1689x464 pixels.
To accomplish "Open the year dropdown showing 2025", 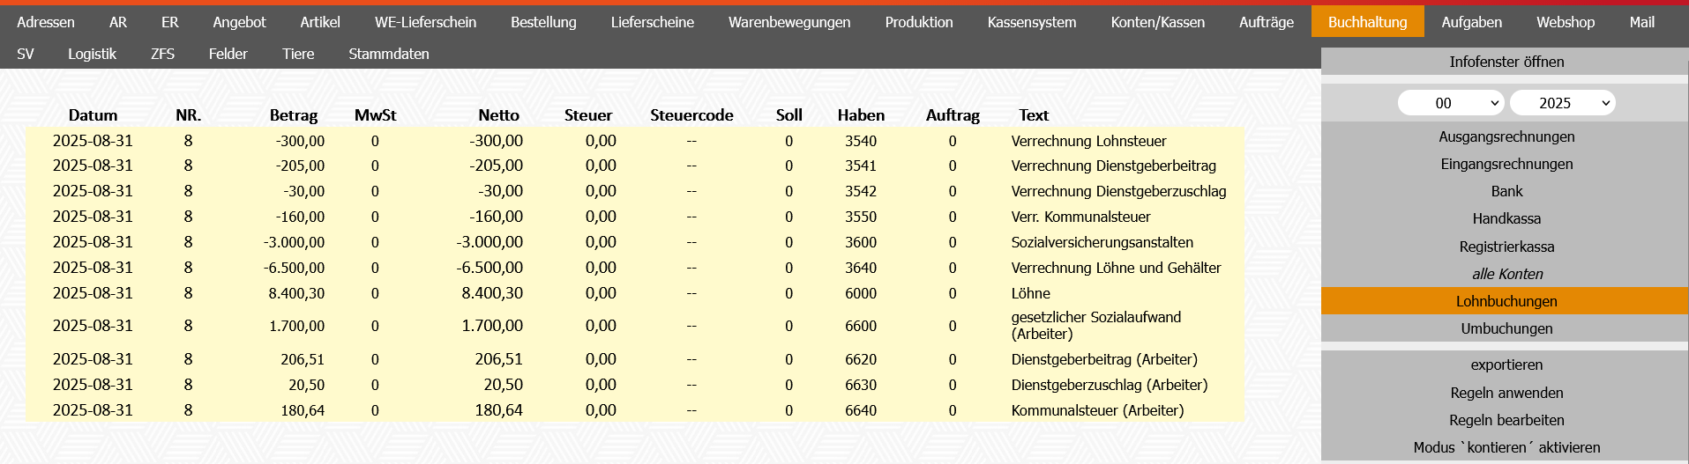I will (1561, 103).
